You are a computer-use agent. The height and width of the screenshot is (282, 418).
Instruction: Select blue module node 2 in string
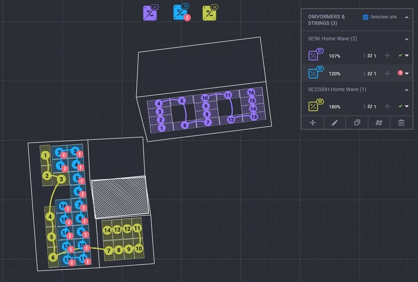click(x=59, y=152)
